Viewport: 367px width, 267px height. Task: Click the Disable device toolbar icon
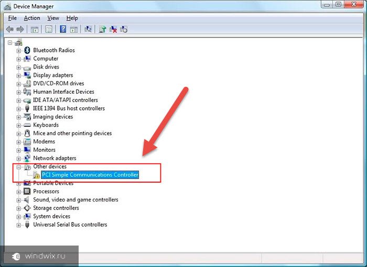point(124,29)
